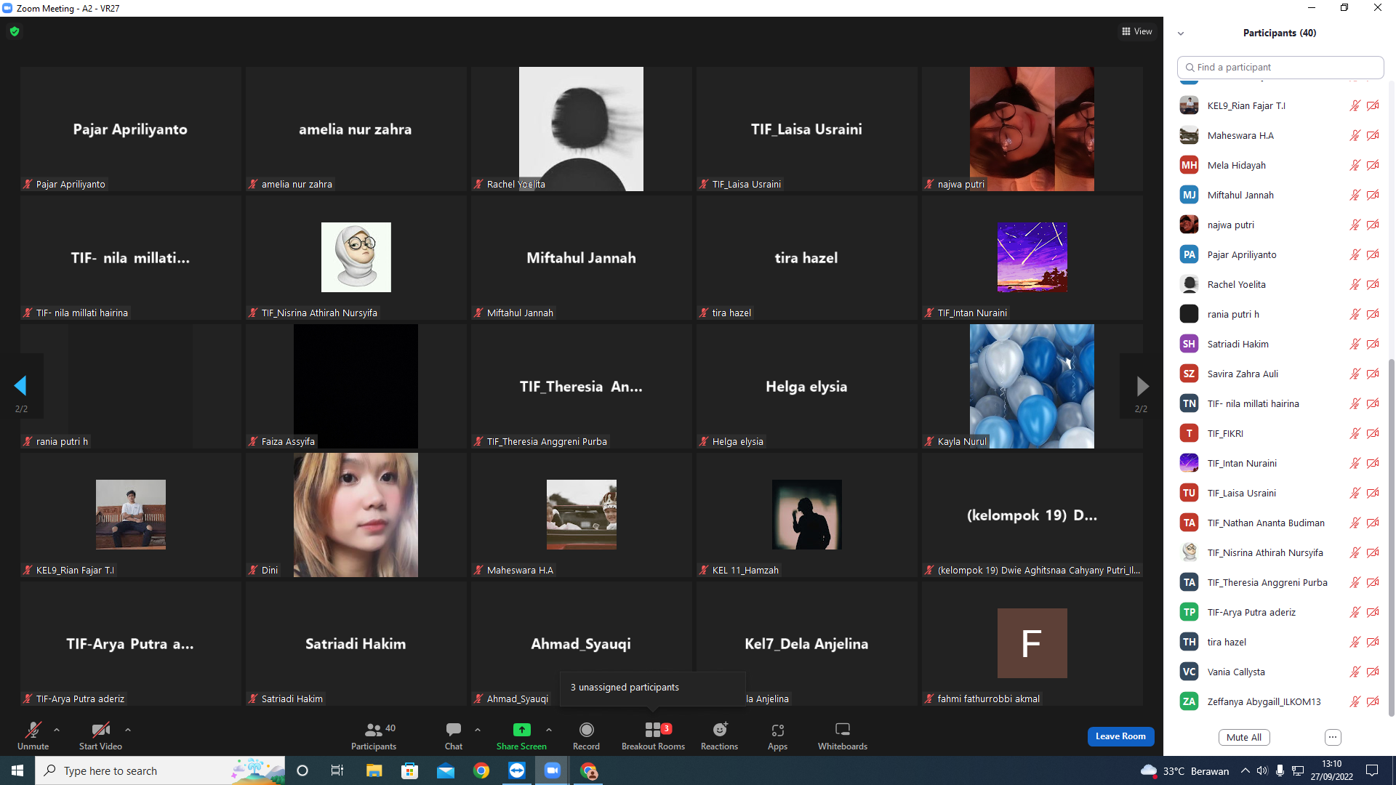Open Microsoft Store in the taskbar

tap(410, 770)
